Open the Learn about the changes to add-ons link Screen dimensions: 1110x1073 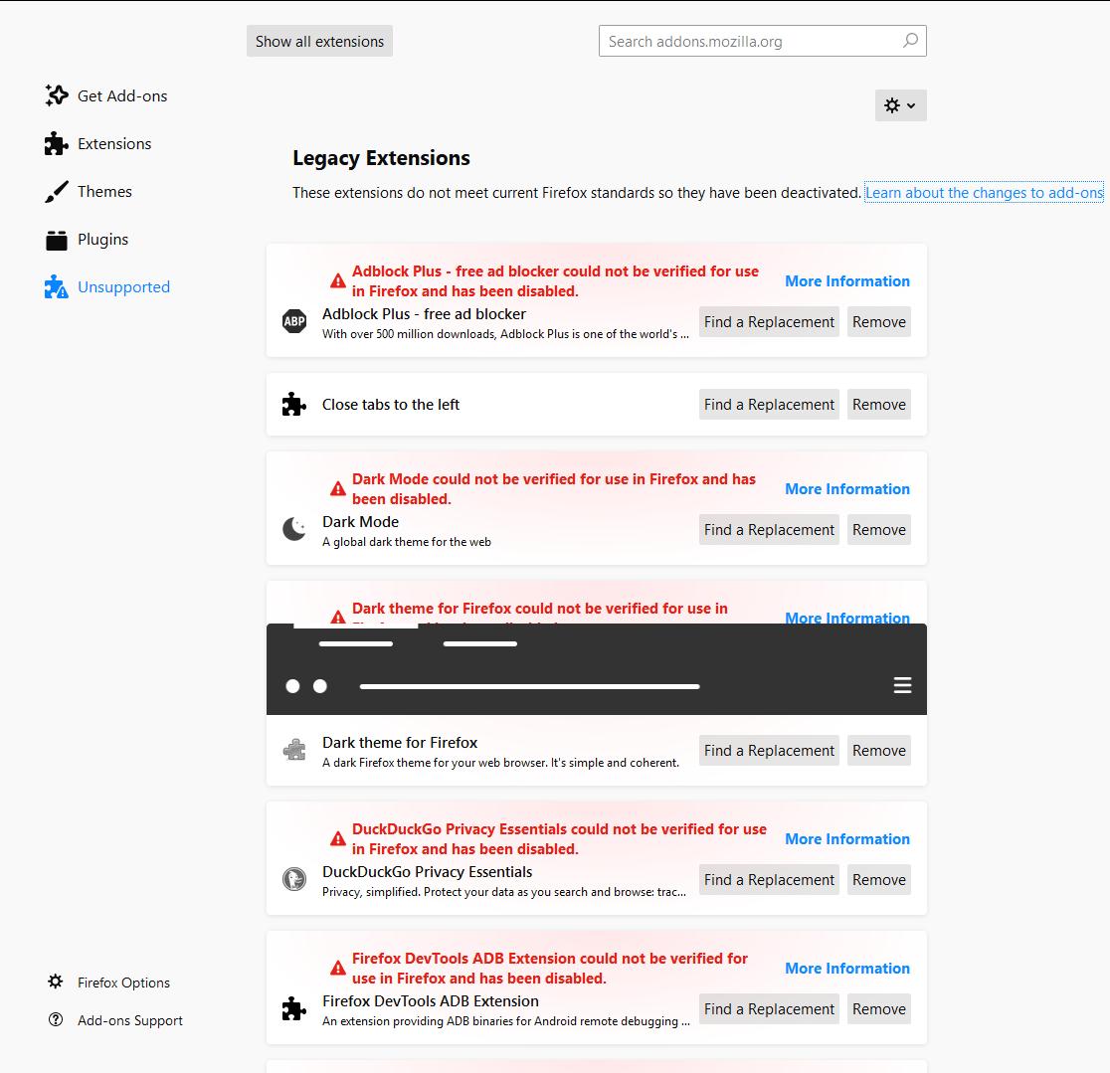[984, 192]
